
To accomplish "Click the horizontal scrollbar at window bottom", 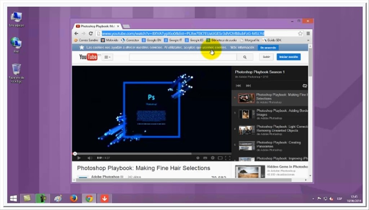I will point(183,180).
